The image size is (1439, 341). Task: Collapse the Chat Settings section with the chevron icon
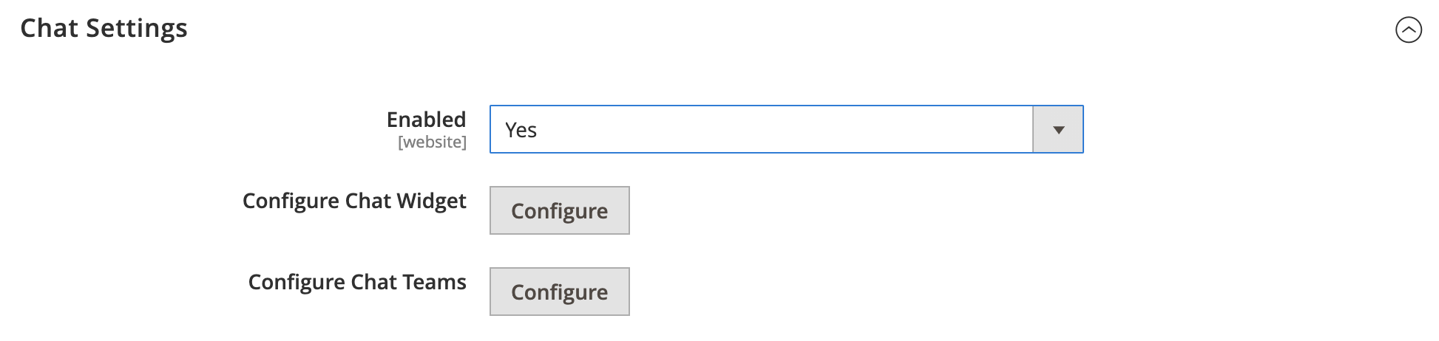point(1408,30)
